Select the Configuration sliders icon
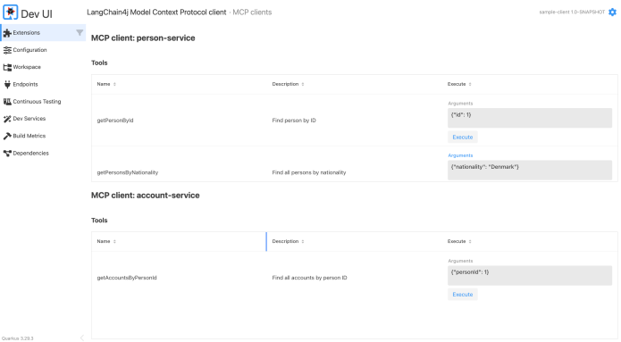621x342 pixels. click(x=7, y=50)
